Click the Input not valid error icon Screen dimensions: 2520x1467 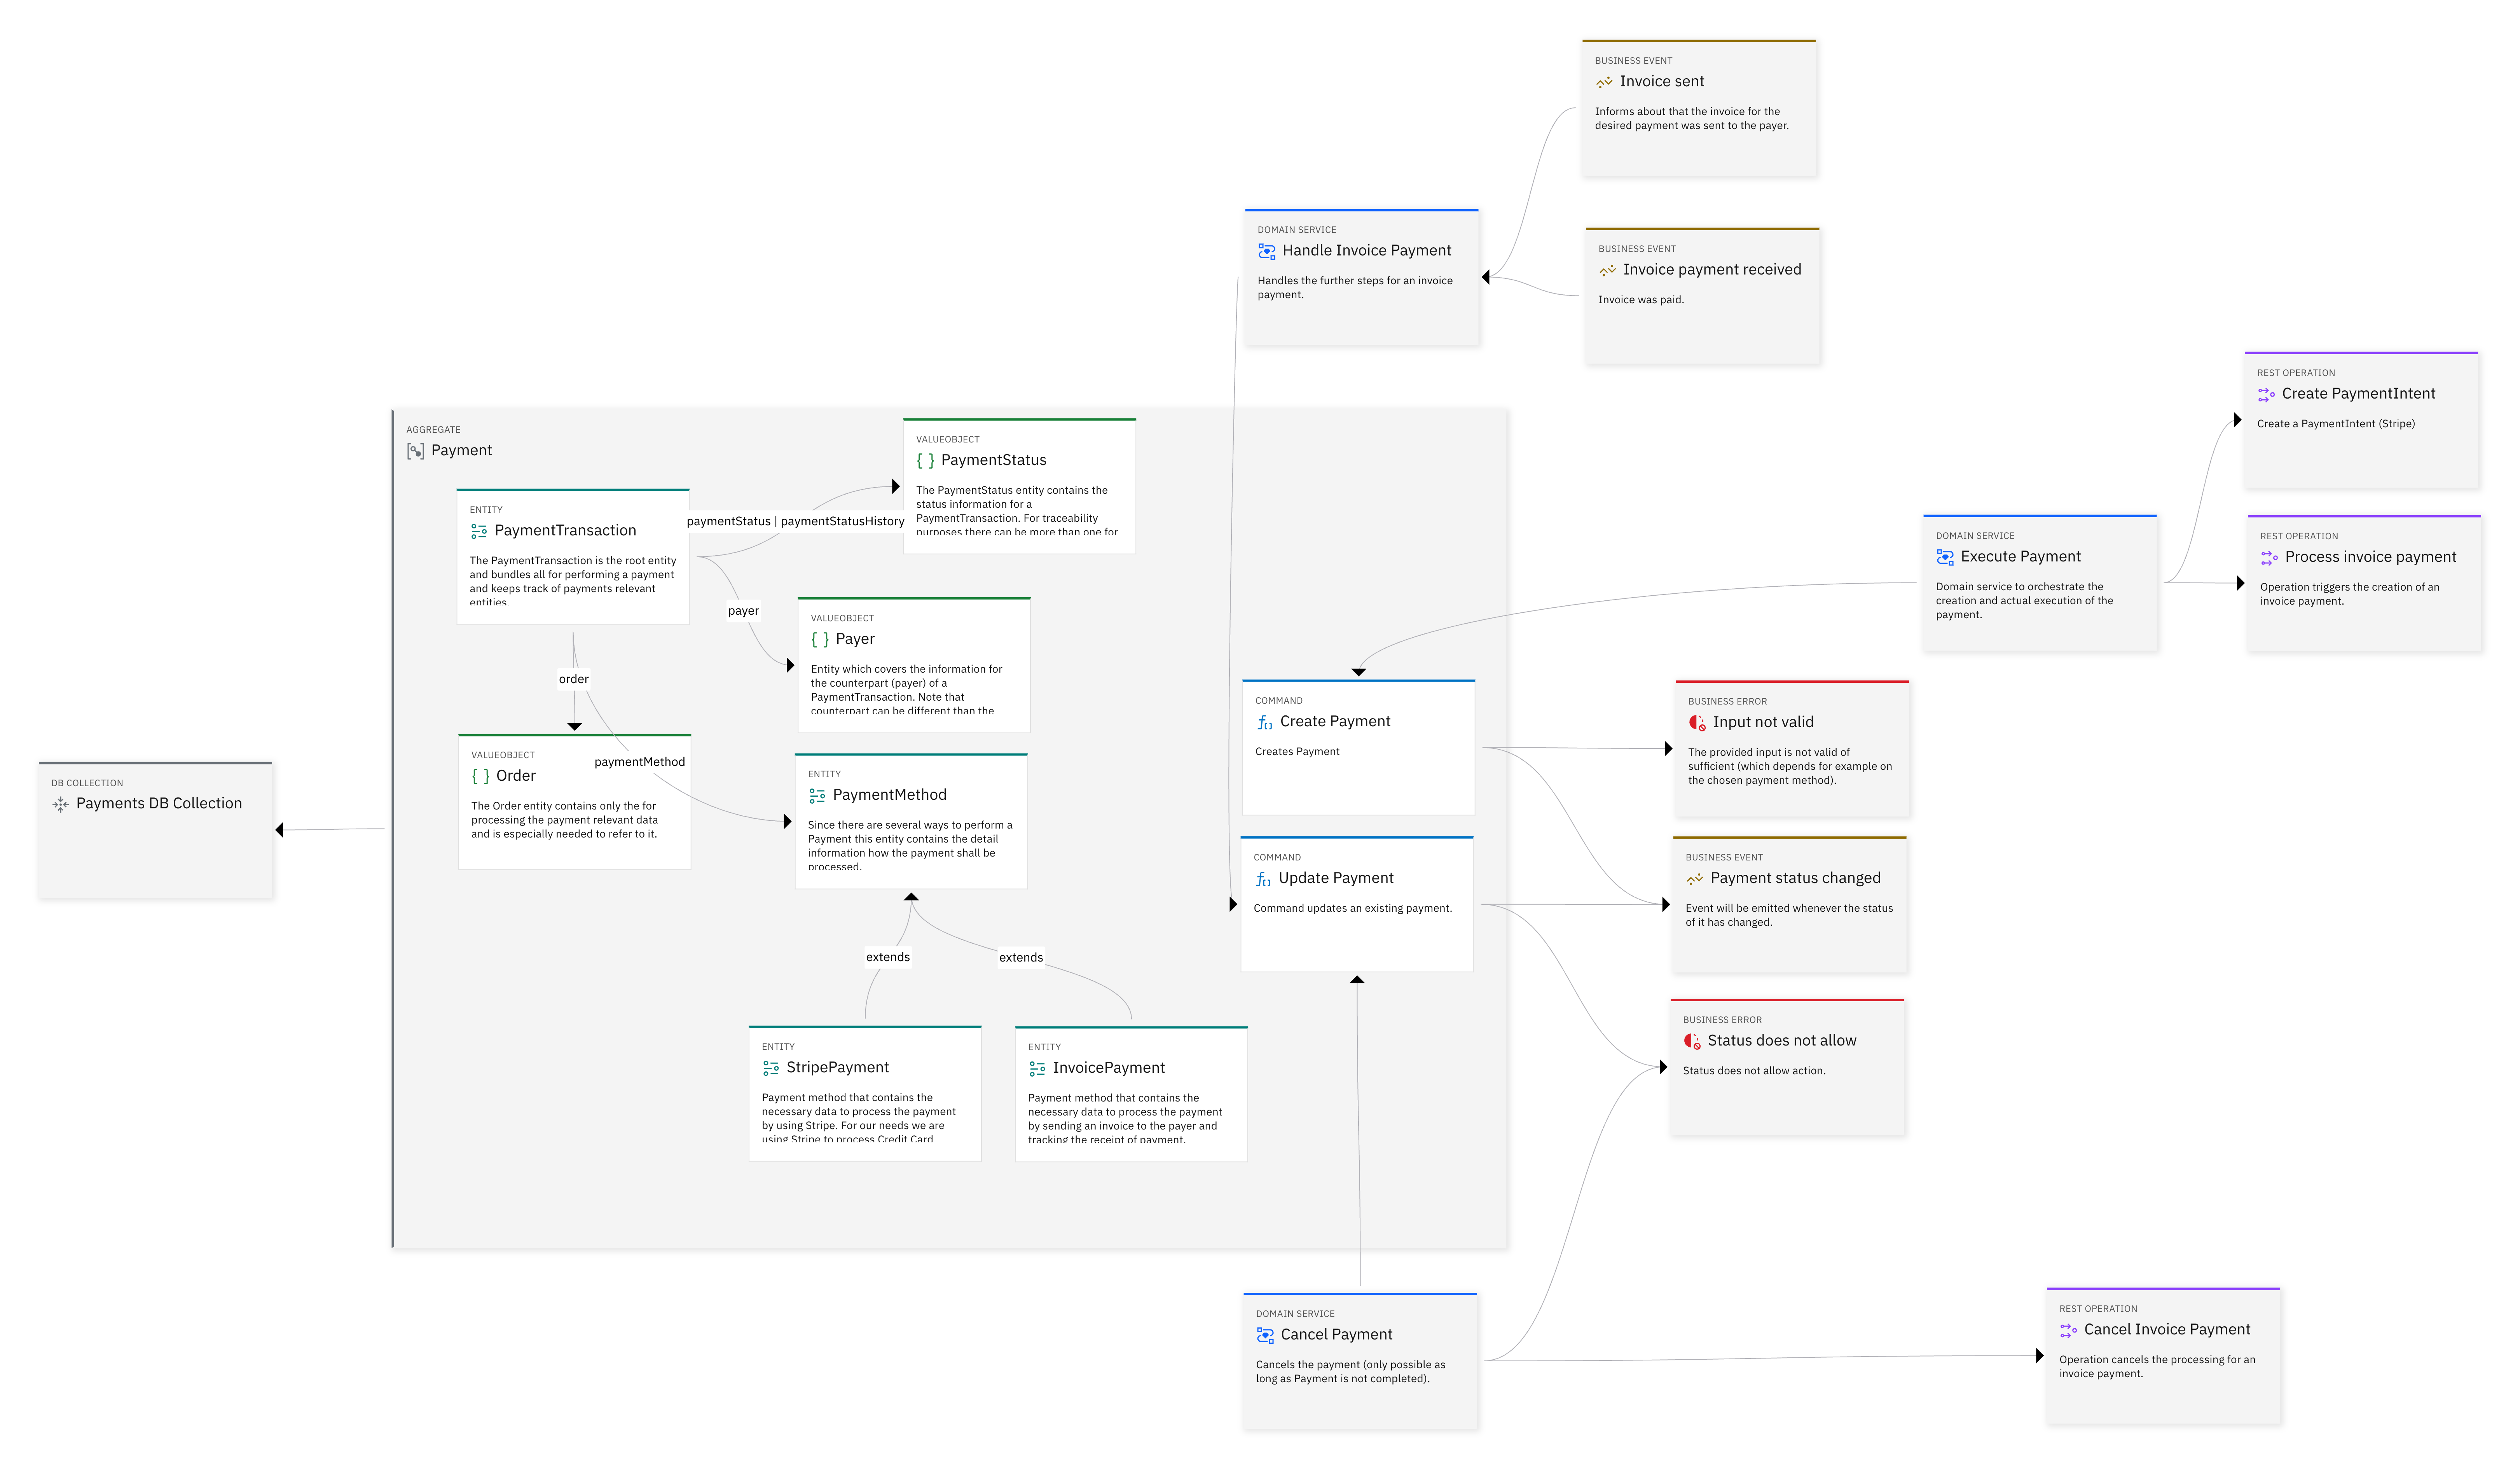click(x=1697, y=723)
